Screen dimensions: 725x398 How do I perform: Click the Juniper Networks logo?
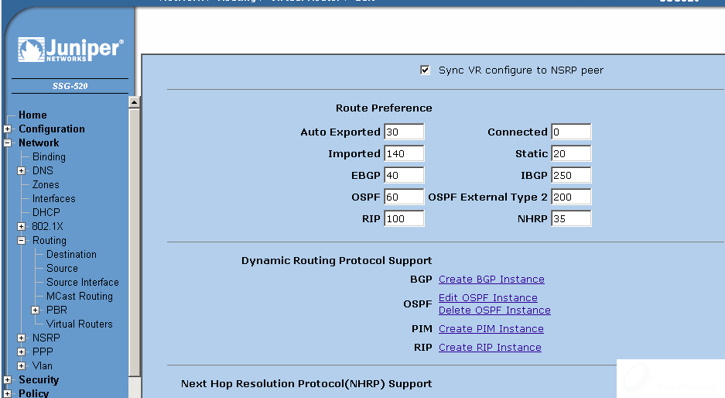70,50
